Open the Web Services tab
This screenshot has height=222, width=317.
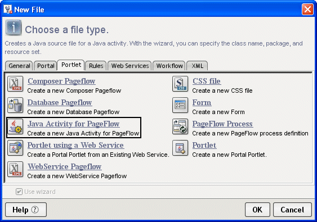click(130, 66)
